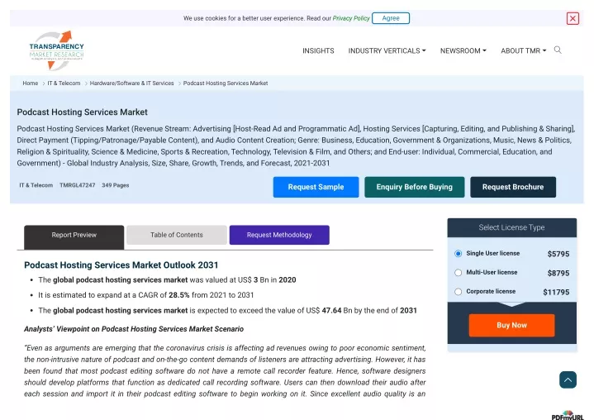
Task: Select the Single User license option
Action: point(458,253)
